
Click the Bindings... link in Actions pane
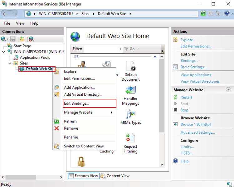point(189,60)
